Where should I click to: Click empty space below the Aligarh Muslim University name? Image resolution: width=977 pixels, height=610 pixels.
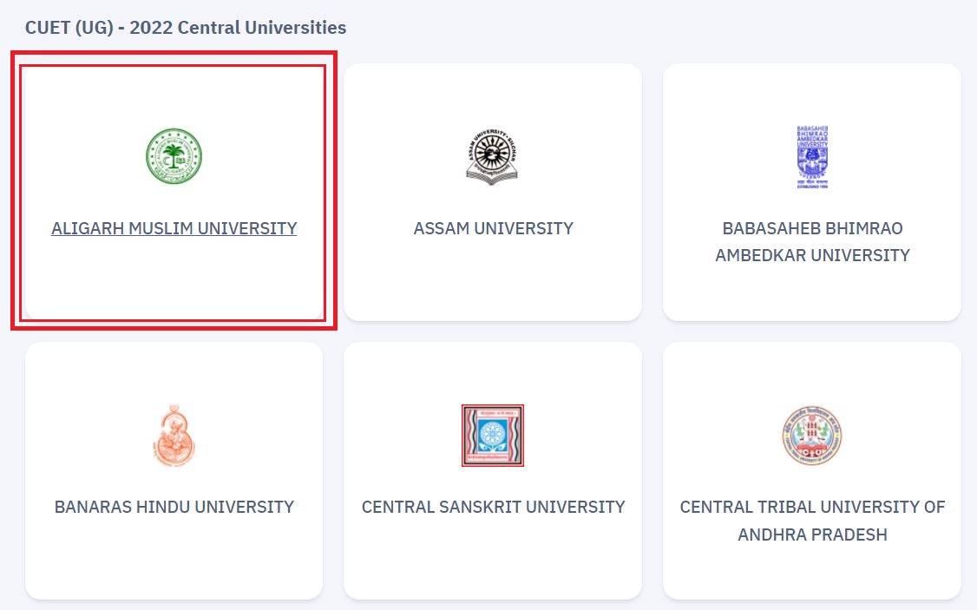pyautogui.click(x=174, y=278)
